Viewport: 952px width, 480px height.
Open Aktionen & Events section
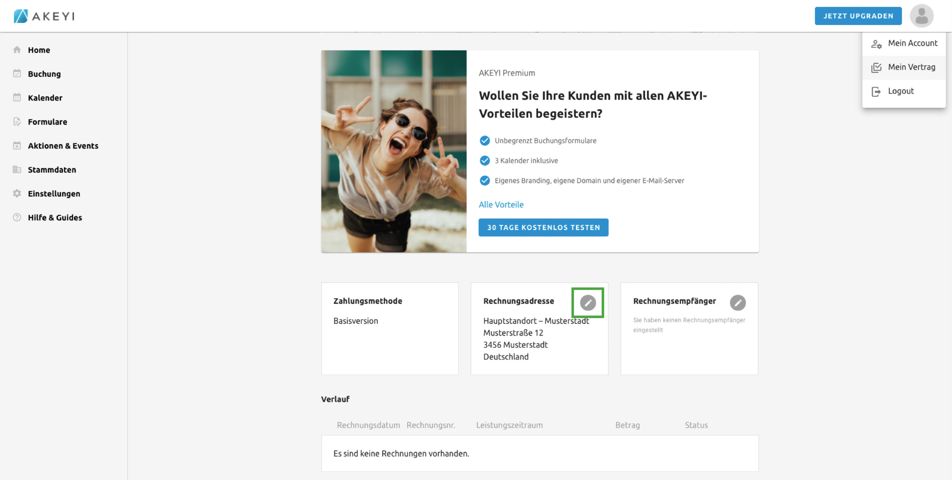coord(63,146)
